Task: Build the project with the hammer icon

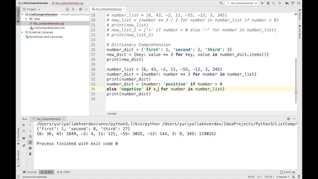Action: click(221, 3)
